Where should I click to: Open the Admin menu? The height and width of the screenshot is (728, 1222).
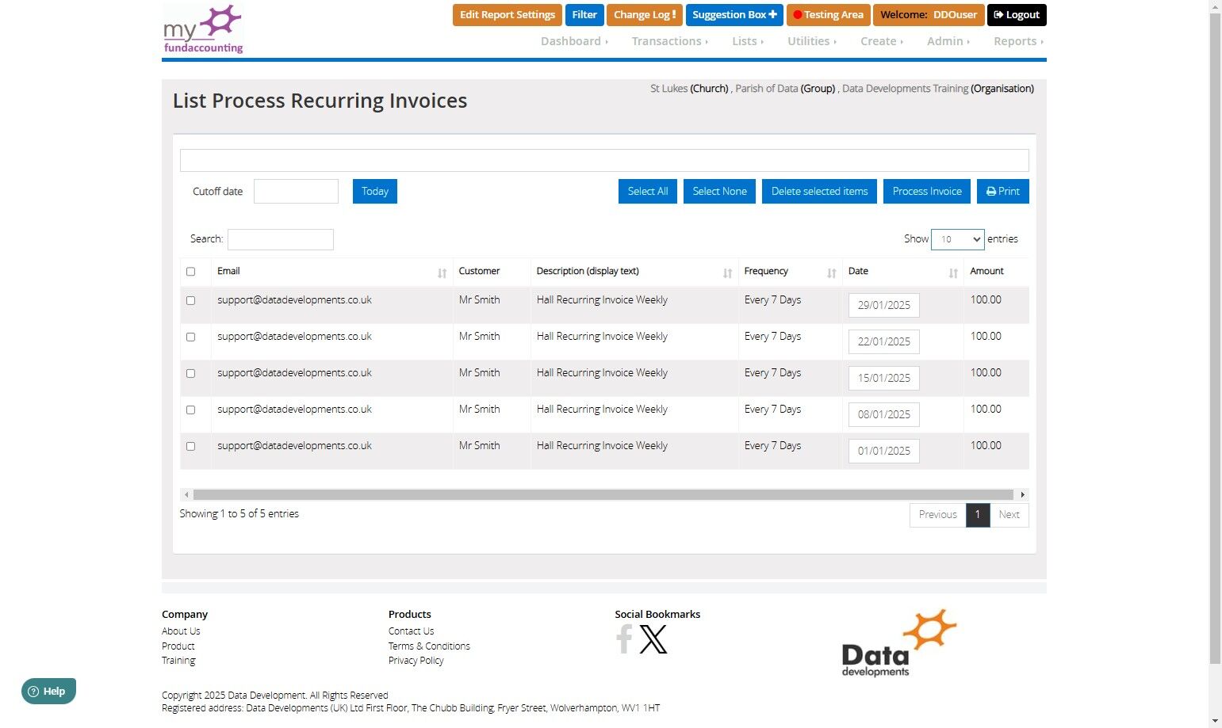948,41
